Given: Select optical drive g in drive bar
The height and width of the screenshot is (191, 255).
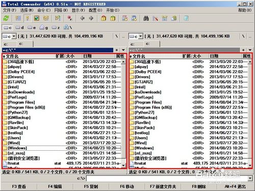Looking at the screenshot, I should [43, 28].
